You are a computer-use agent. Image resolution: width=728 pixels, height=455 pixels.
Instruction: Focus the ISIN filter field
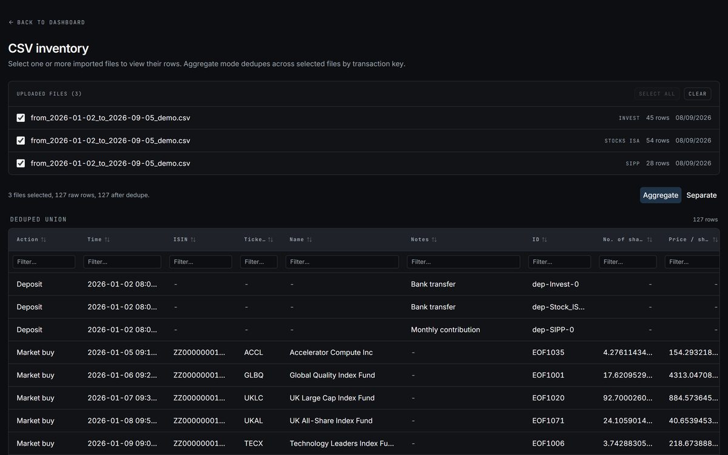coord(200,262)
